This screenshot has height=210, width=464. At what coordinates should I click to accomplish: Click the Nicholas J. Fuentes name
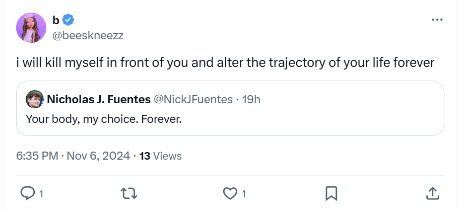(99, 99)
